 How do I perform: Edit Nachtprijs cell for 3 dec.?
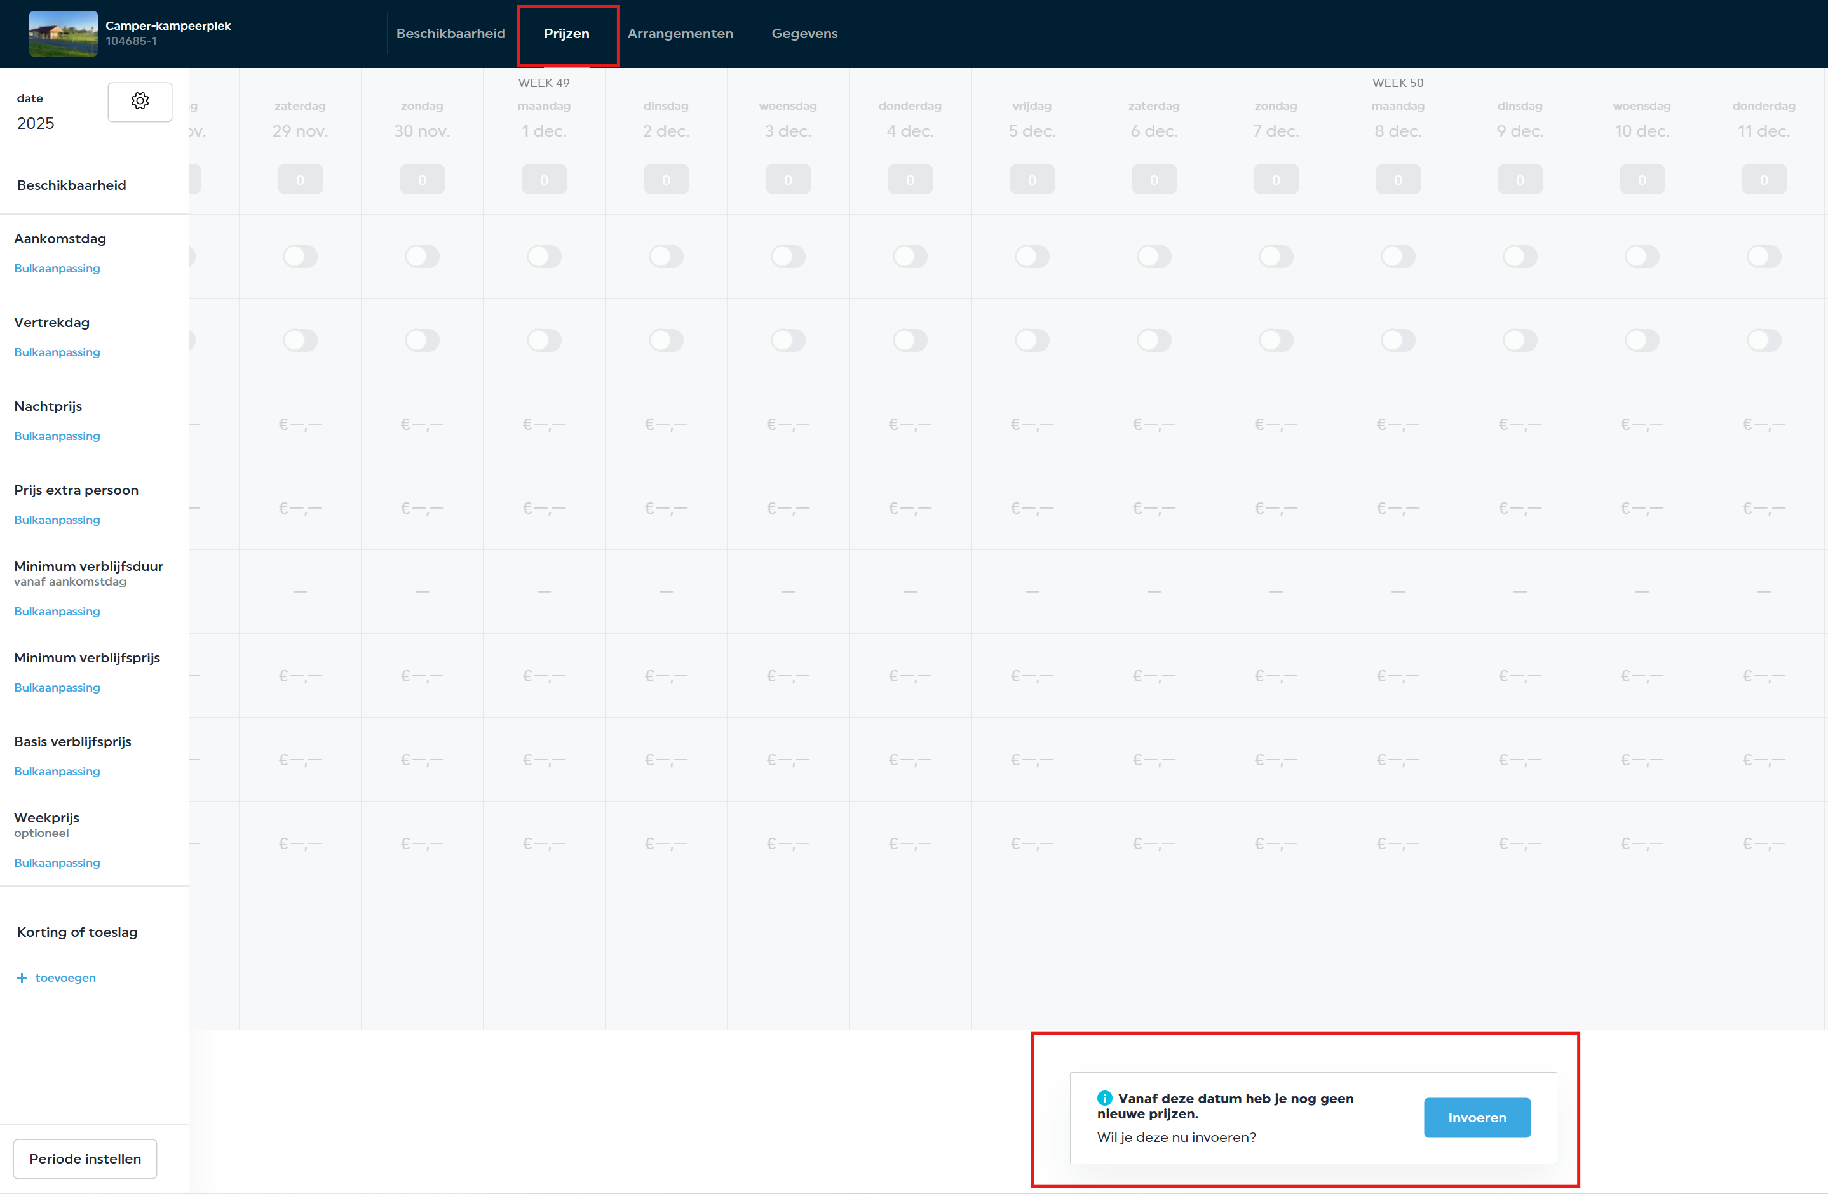[787, 425]
